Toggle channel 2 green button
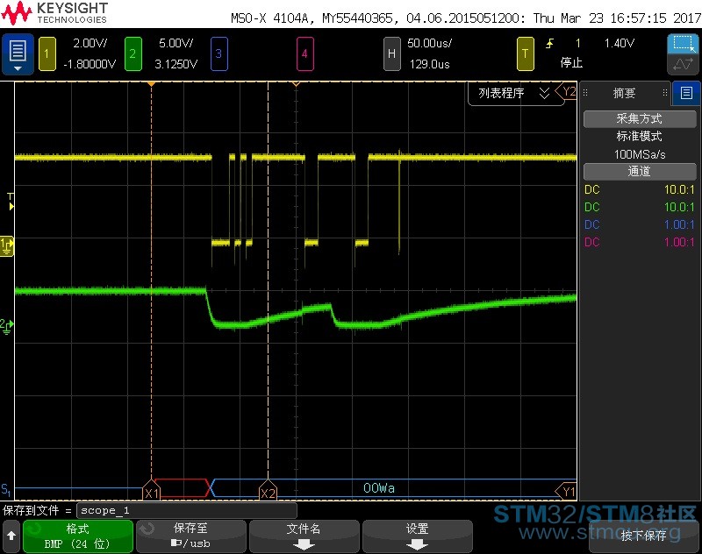 click(x=133, y=53)
